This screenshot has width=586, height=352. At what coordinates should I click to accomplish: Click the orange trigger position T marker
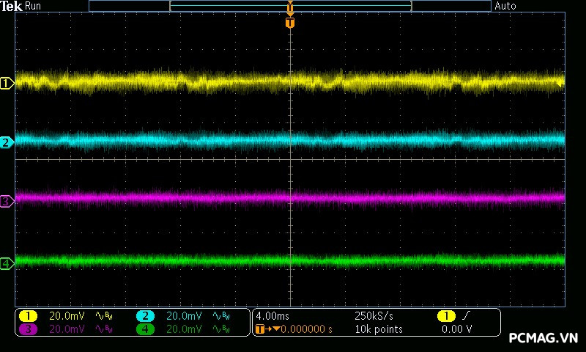pos(290,23)
